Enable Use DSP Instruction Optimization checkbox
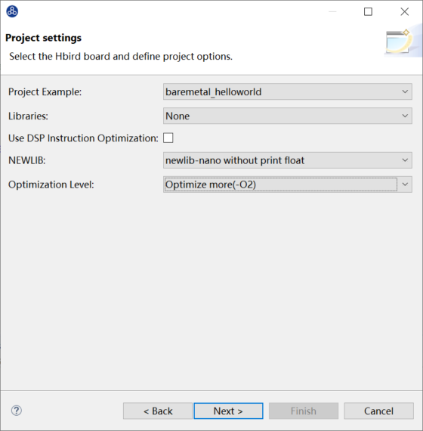This screenshot has height=431, width=423. pos(168,138)
